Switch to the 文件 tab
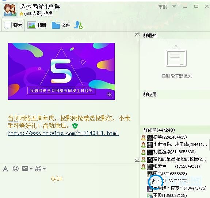The image size is (210, 198). point(61,25)
